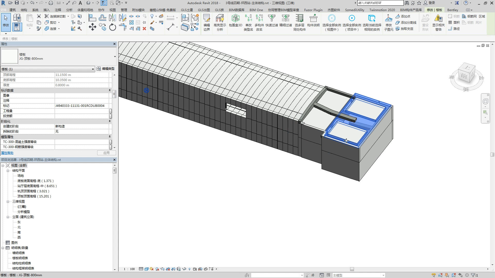Click the Aligned Dimension measure icon
This screenshot has width=495, height=278.
170,27
